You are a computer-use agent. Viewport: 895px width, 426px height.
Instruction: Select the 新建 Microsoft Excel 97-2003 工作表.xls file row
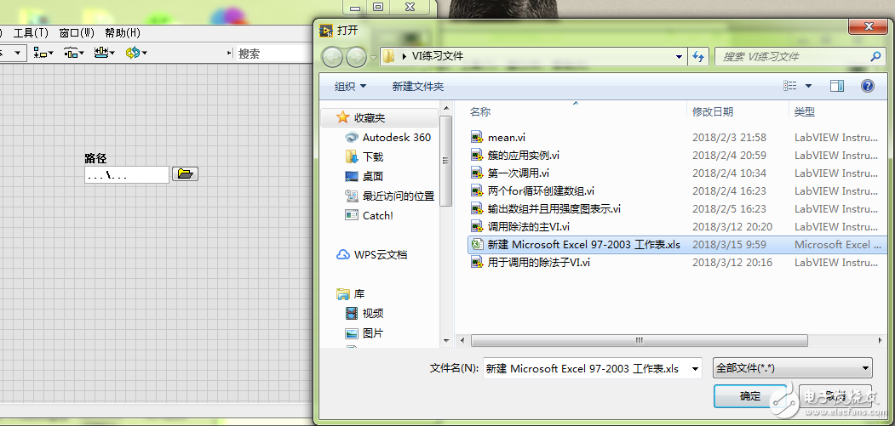pos(677,245)
